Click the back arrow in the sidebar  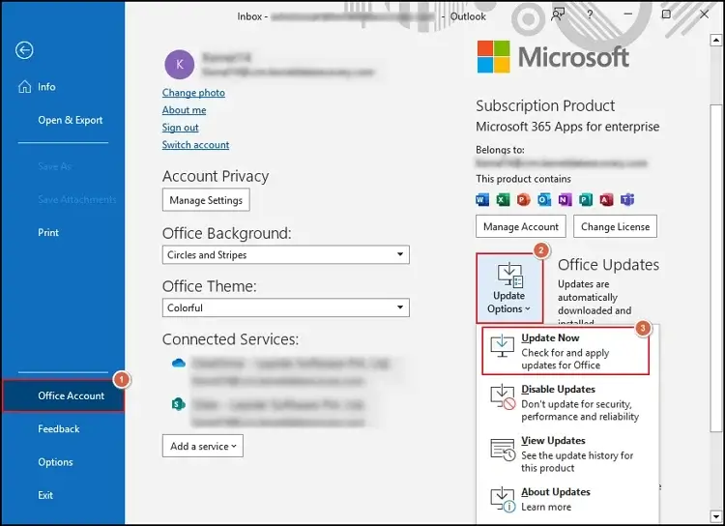point(25,51)
